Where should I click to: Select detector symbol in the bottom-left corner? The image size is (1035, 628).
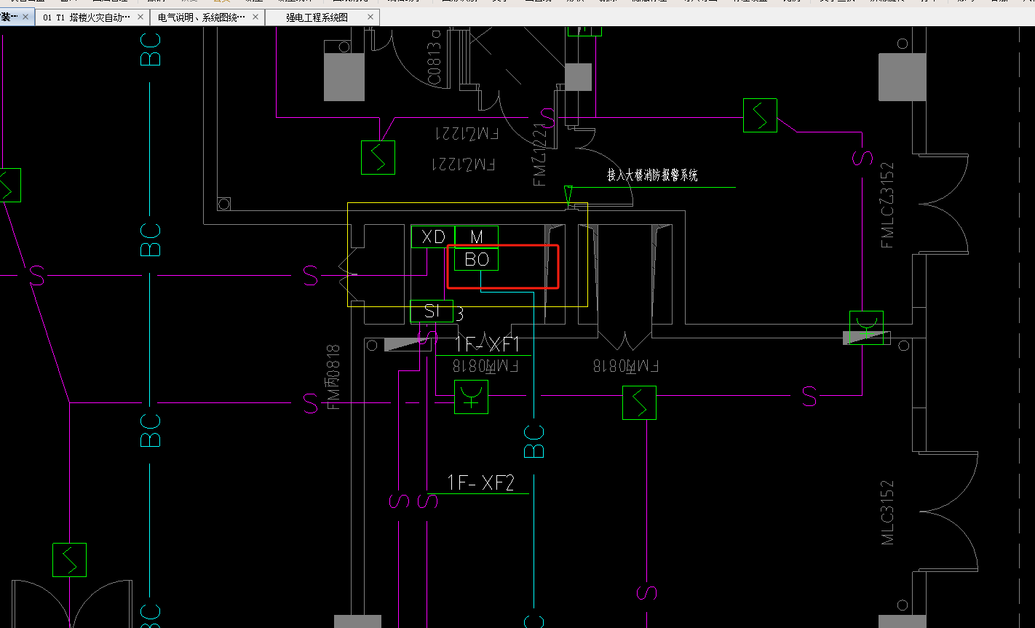coord(69,560)
